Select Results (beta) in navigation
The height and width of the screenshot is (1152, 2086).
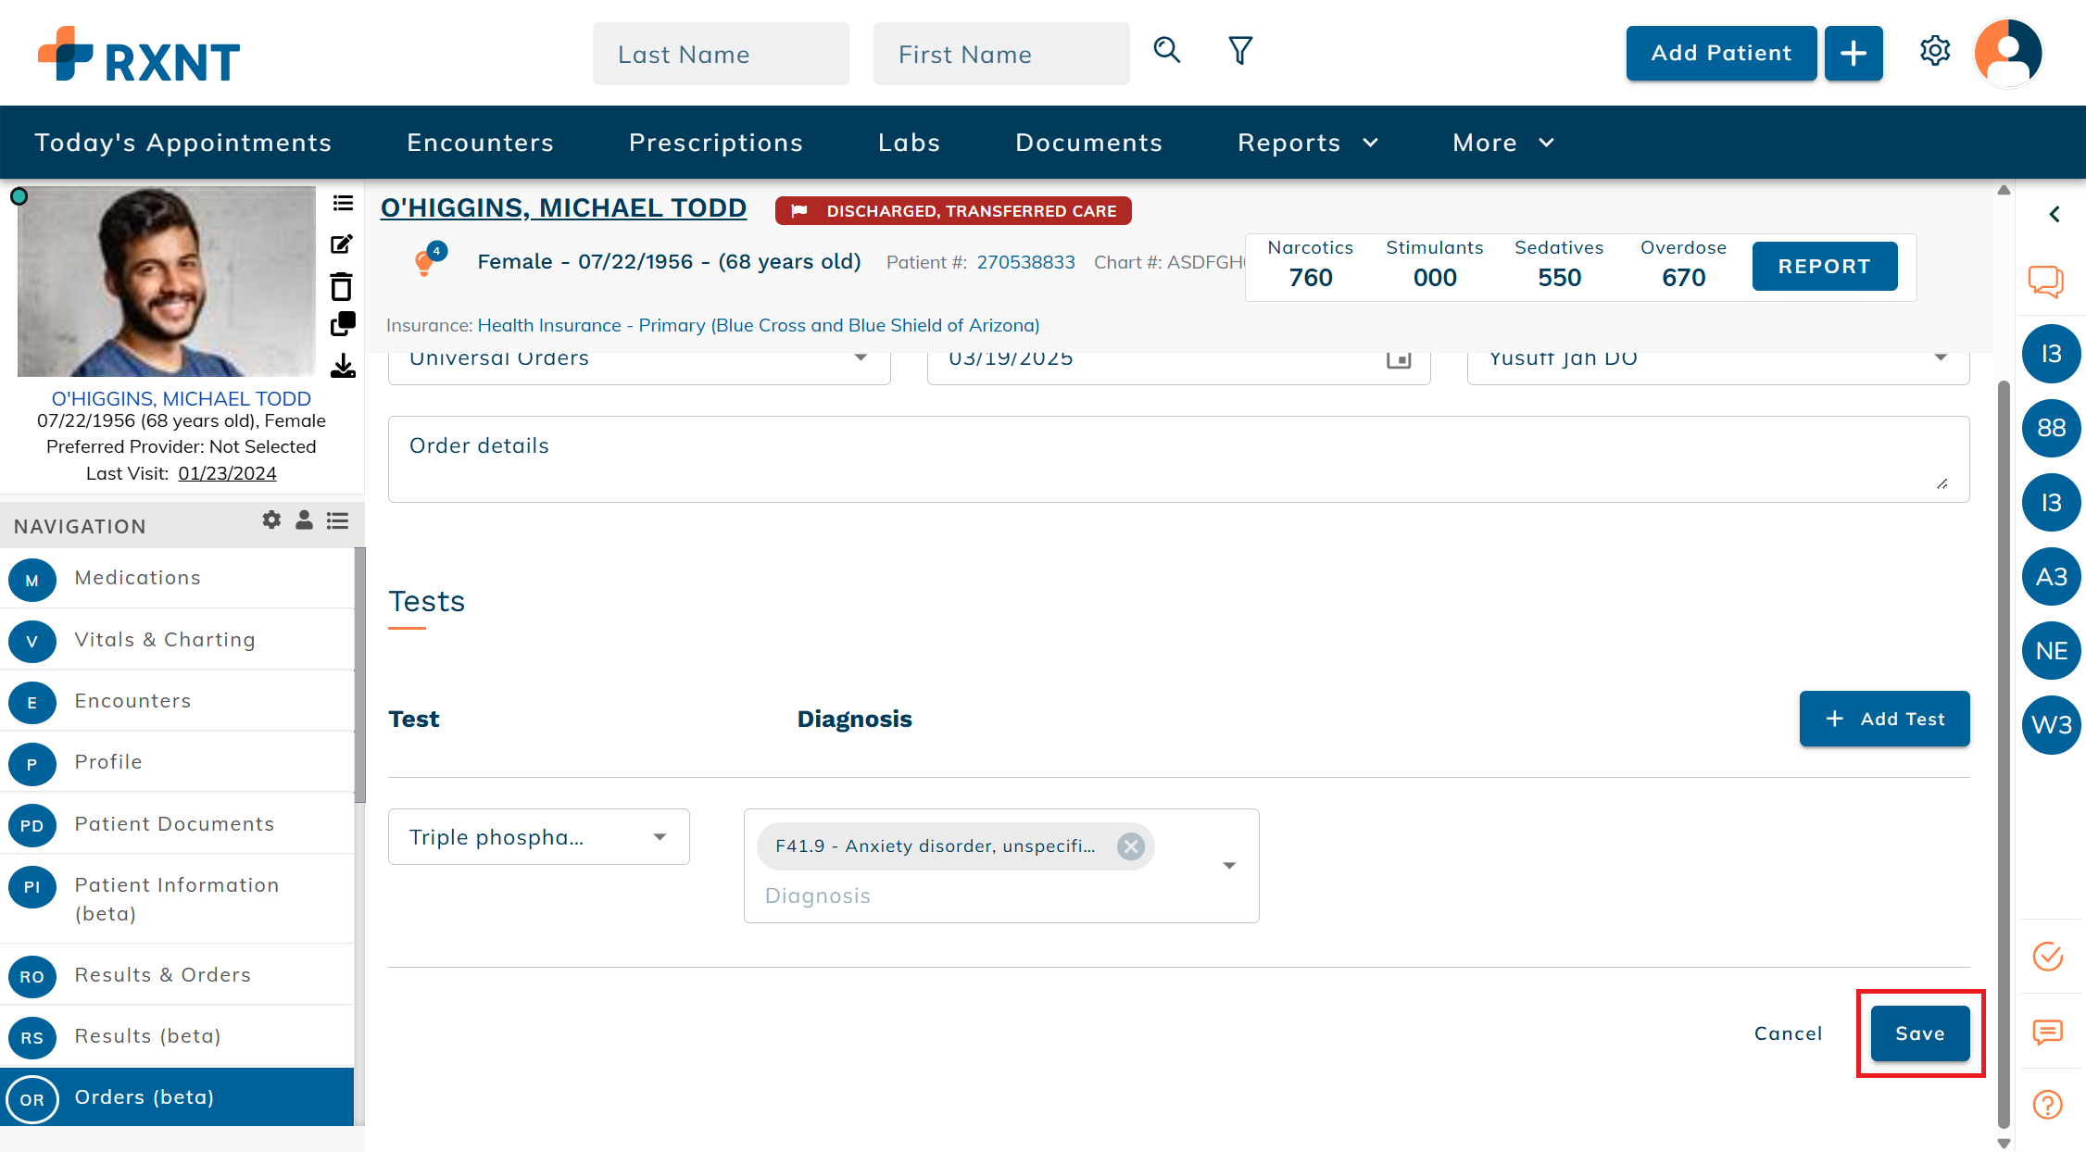click(177, 1036)
